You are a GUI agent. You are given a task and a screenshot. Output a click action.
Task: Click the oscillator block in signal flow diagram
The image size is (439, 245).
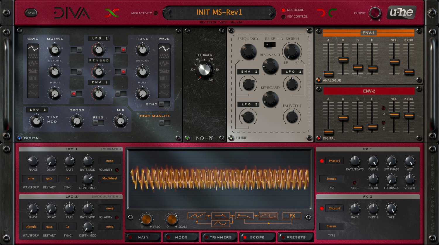pos(197,216)
